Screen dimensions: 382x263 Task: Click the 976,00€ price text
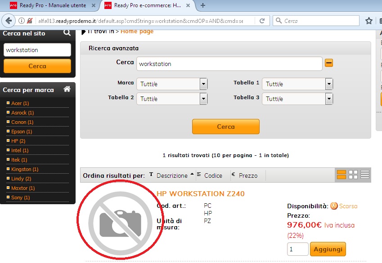(304, 225)
